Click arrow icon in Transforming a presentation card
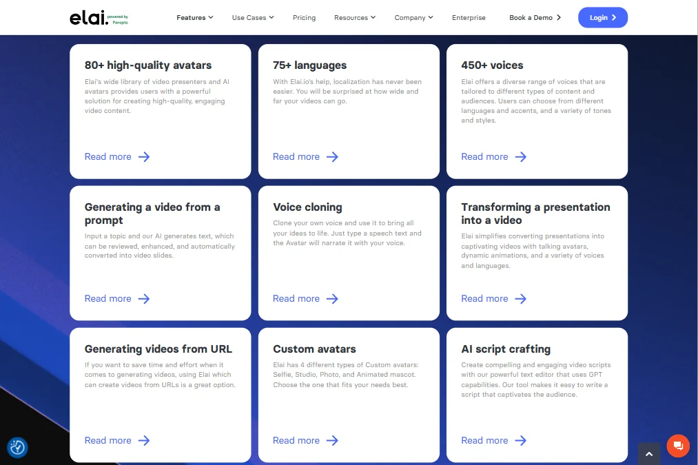The width and height of the screenshot is (698, 465). pyautogui.click(x=520, y=298)
